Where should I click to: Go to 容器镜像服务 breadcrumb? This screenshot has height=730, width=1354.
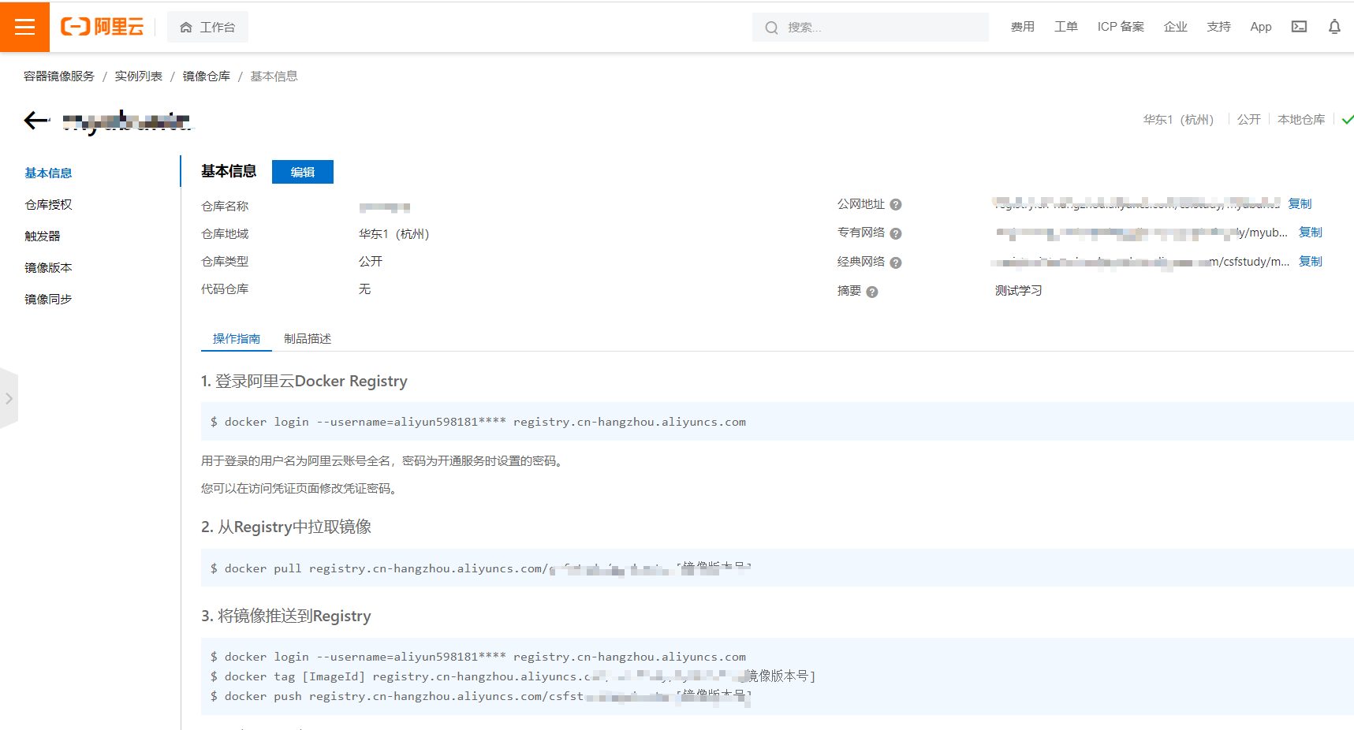pos(59,76)
